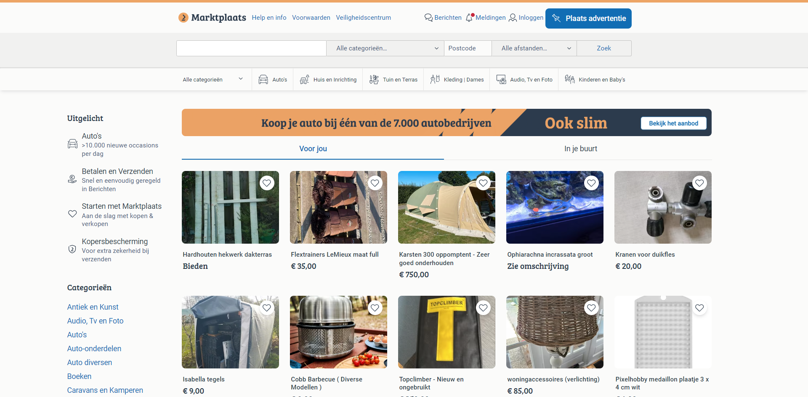This screenshot has height=397, width=808.
Task: Select Huis en Inrichting icon
Action: click(x=305, y=80)
